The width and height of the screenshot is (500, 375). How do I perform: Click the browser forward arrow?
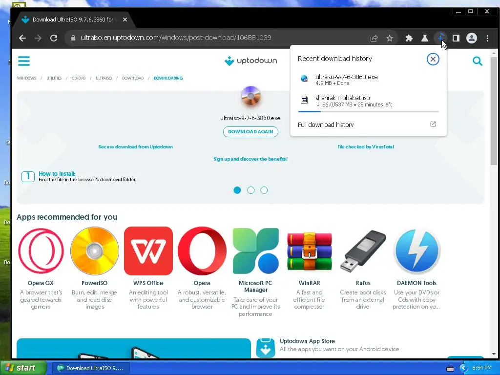(38, 38)
